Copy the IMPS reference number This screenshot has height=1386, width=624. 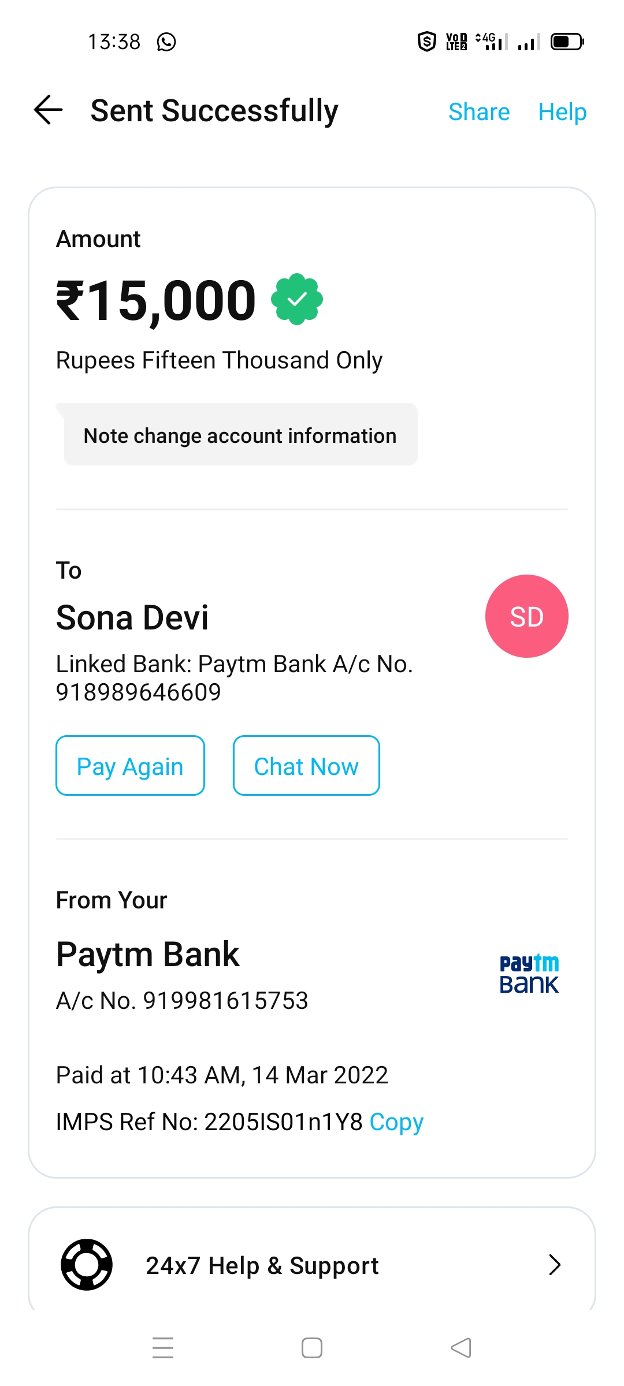(396, 1122)
